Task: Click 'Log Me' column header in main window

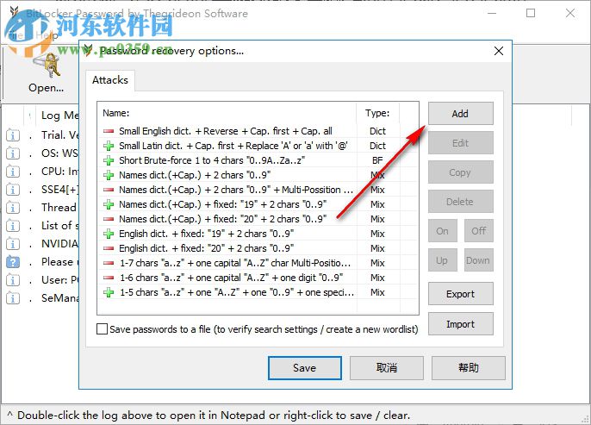Action: click(x=59, y=115)
